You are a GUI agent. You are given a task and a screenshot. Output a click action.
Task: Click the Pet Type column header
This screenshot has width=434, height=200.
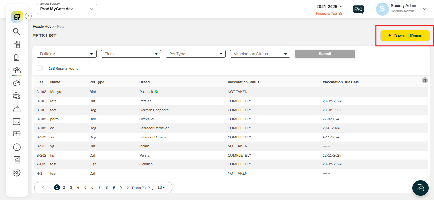click(97, 82)
